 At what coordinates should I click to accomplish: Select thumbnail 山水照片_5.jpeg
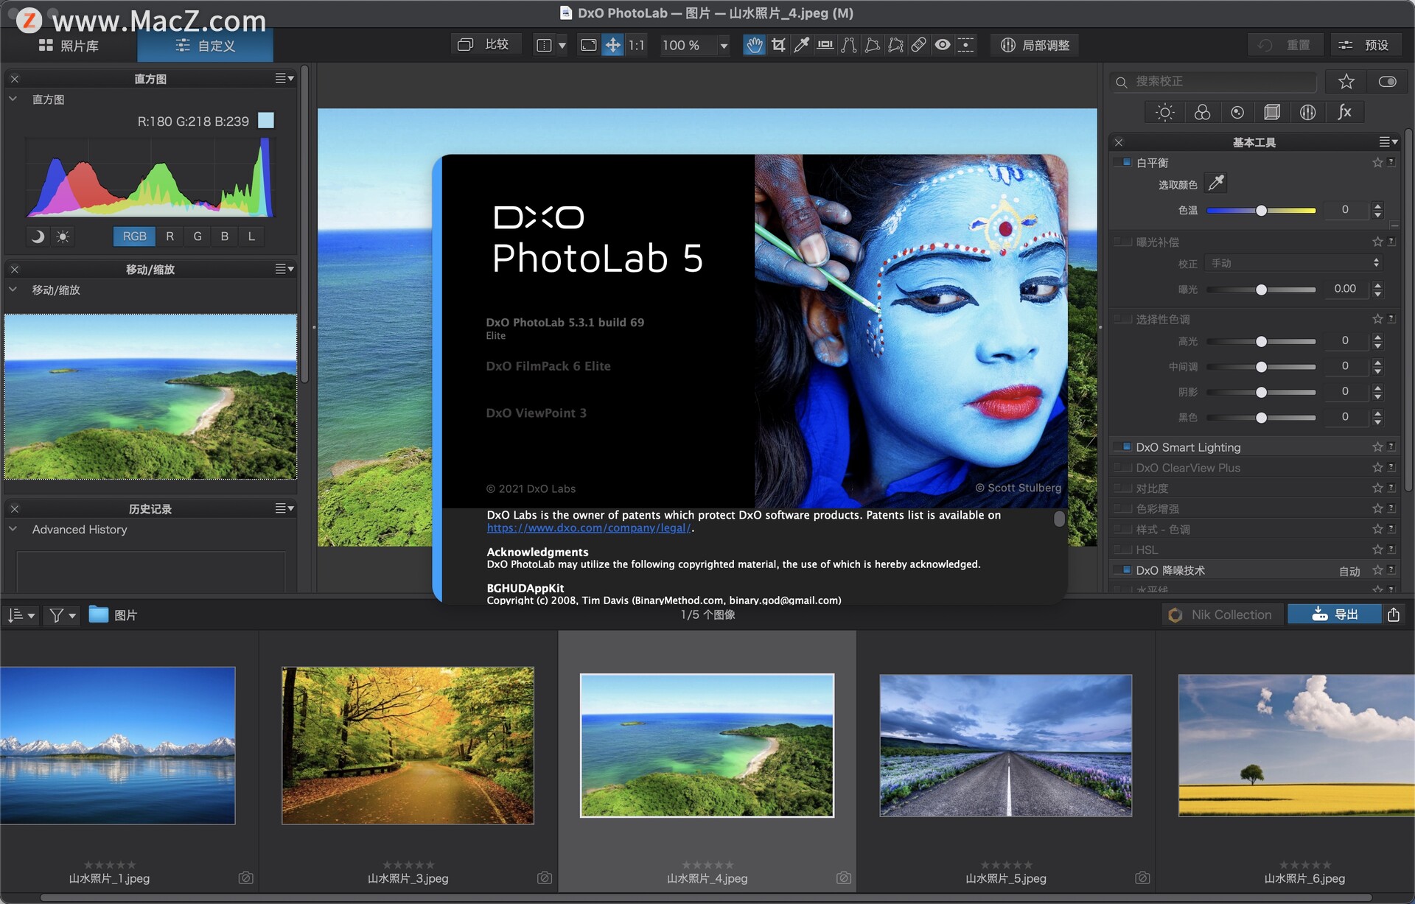[x=1005, y=745]
